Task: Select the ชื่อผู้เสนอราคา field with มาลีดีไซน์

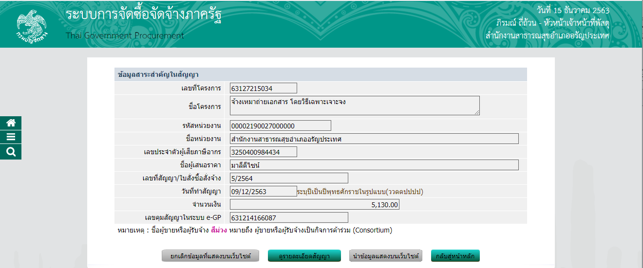Action: (x=374, y=165)
